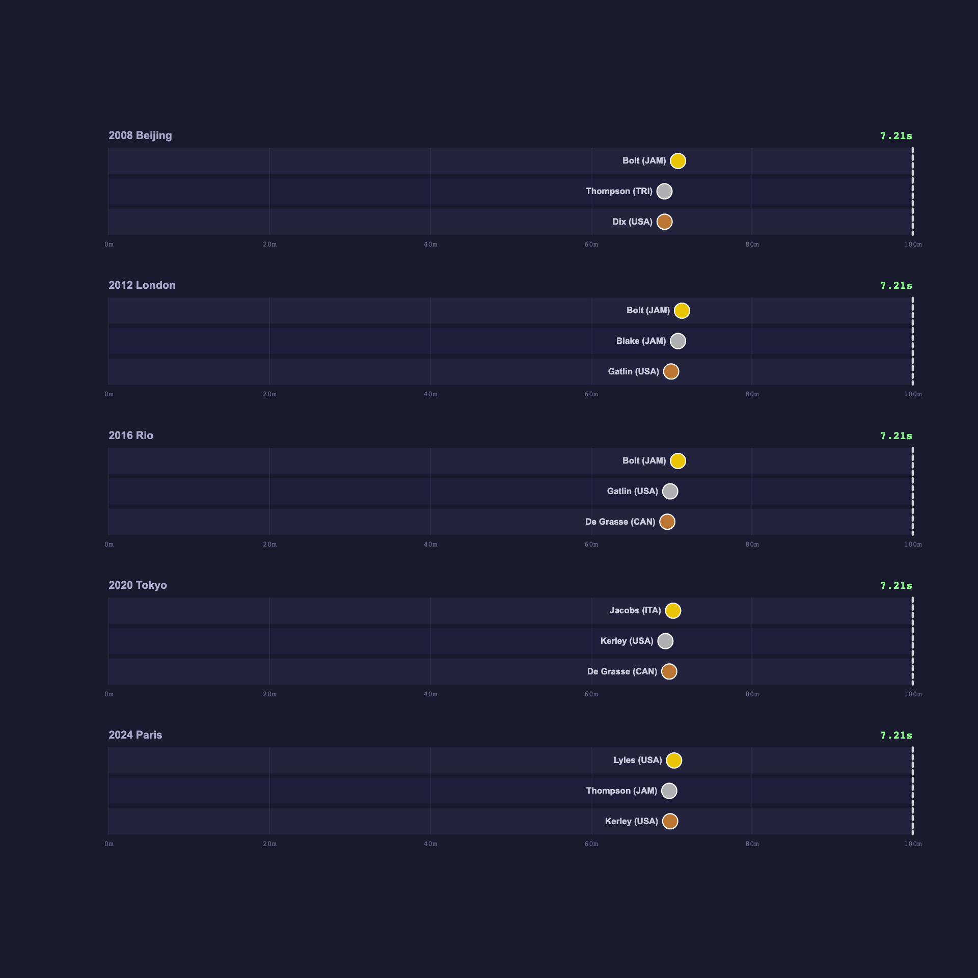Click the Gatlin (USA) label in 2016 Rio
The width and height of the screenshot is (978, 978).
pyautogui.click(x=632, y=492)
